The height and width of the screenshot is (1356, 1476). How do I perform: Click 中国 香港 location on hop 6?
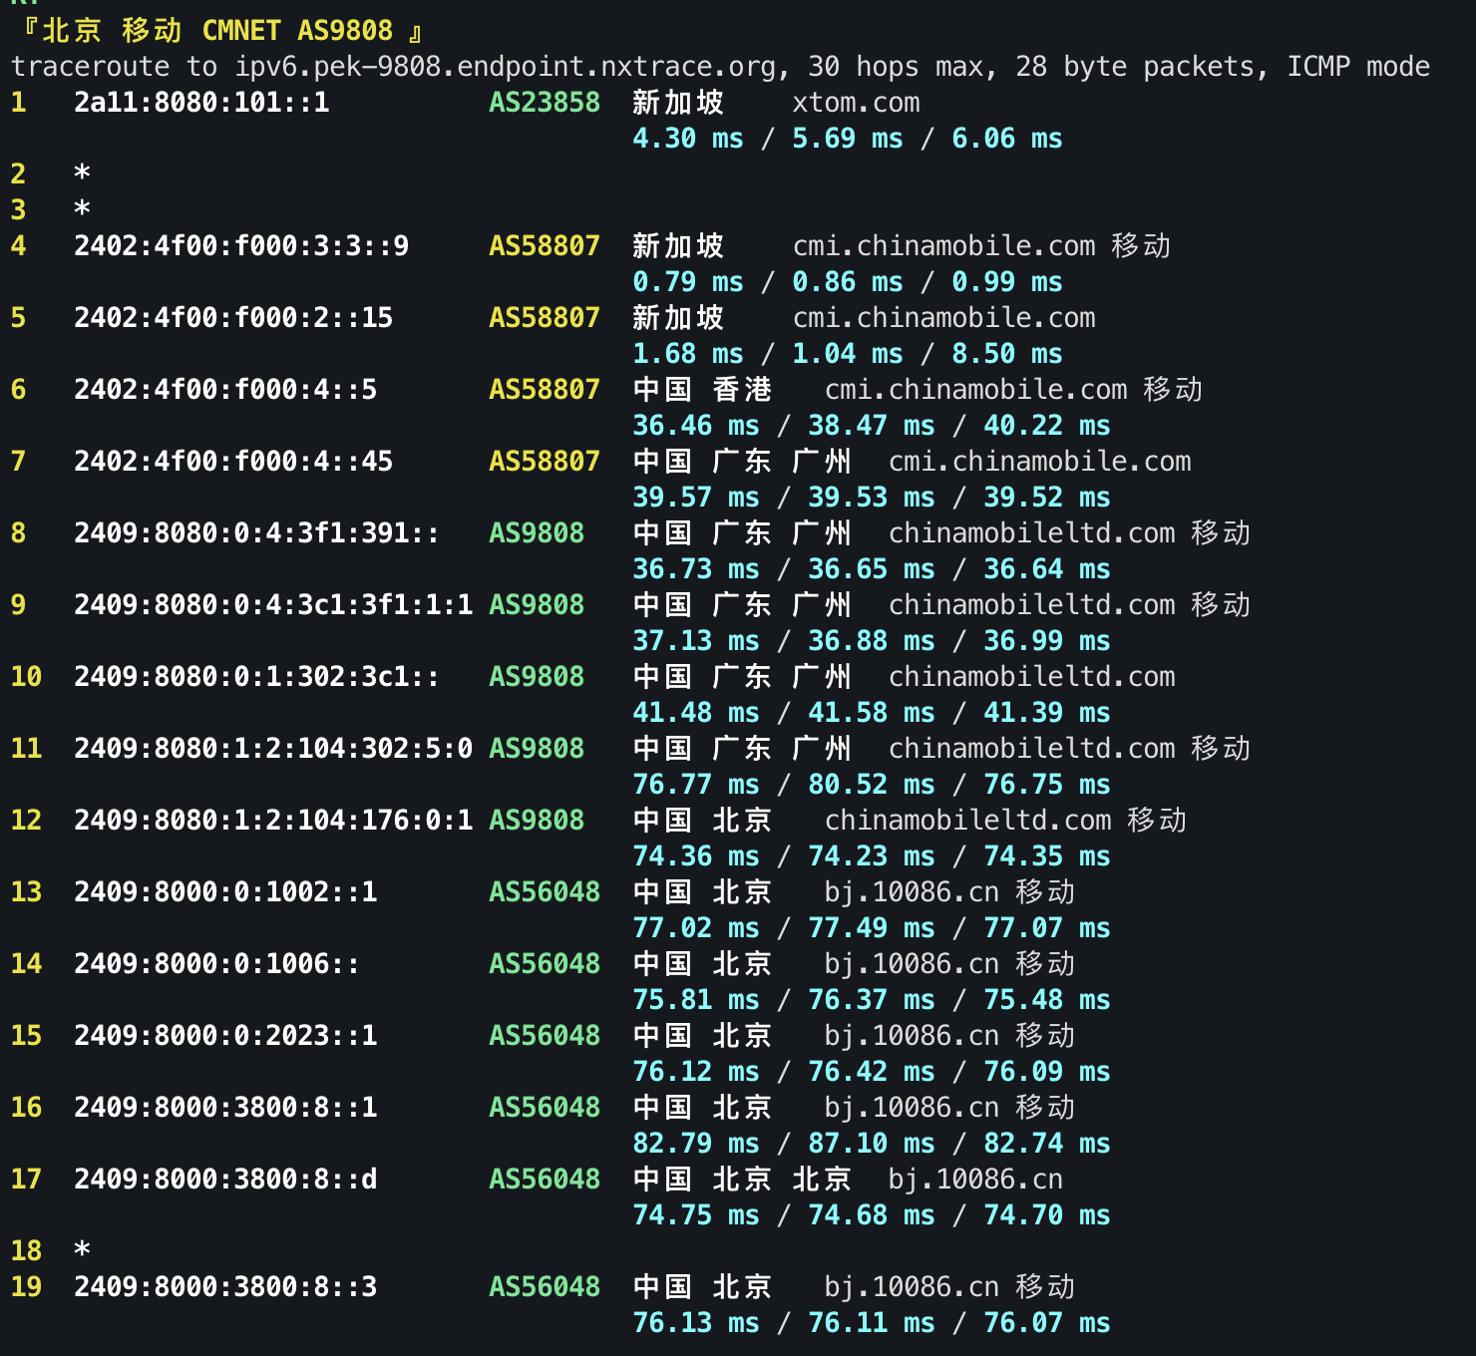[703, 390]
